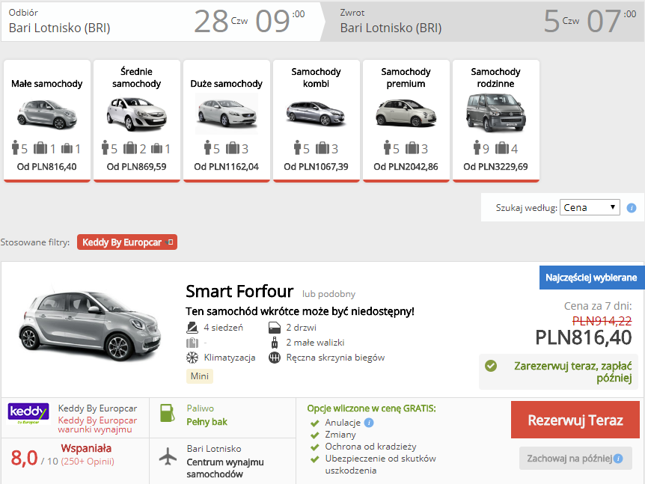Click the Zarezerwuj teraz, zapłać później text
645x484 pixels.
[x=573, y=372]
